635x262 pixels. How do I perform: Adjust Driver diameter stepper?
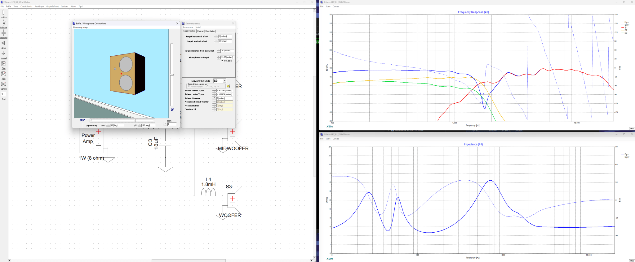coord(214,98)
